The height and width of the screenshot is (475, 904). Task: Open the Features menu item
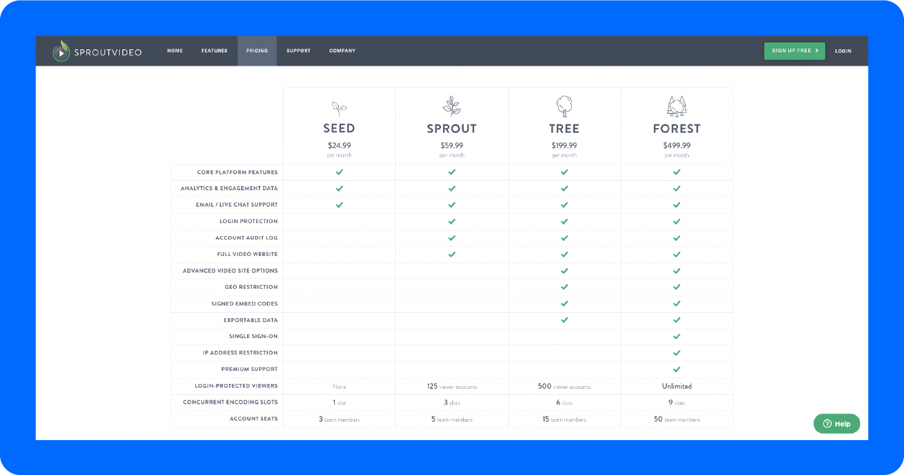point(214,51)
